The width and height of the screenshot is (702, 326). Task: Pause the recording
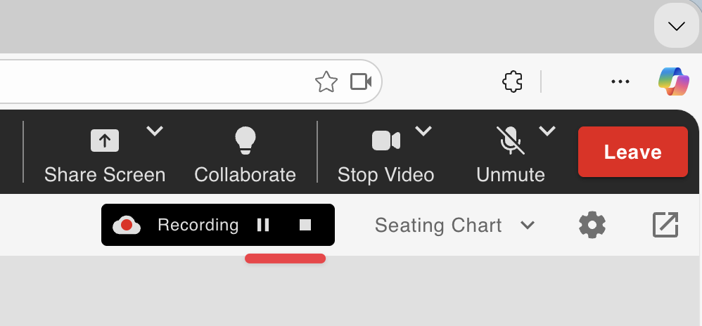coord(263,225)
